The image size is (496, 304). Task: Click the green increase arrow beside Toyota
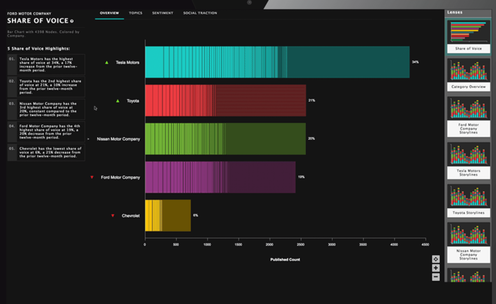tap(118, 101)
